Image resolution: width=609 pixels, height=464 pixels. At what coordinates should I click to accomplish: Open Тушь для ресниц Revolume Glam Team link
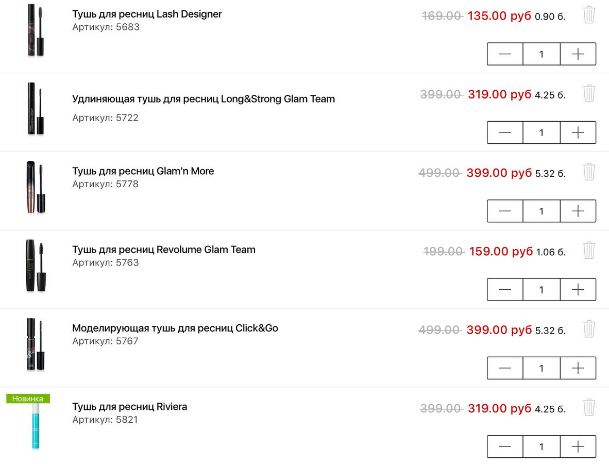[163, 250]
